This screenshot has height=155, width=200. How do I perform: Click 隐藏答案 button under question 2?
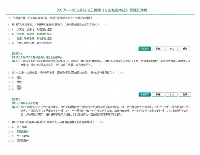pyautogui.click(x=145, y=94)
